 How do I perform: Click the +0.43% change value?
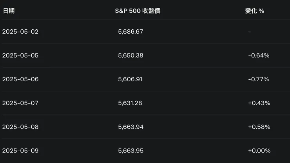tap(259, 103)
